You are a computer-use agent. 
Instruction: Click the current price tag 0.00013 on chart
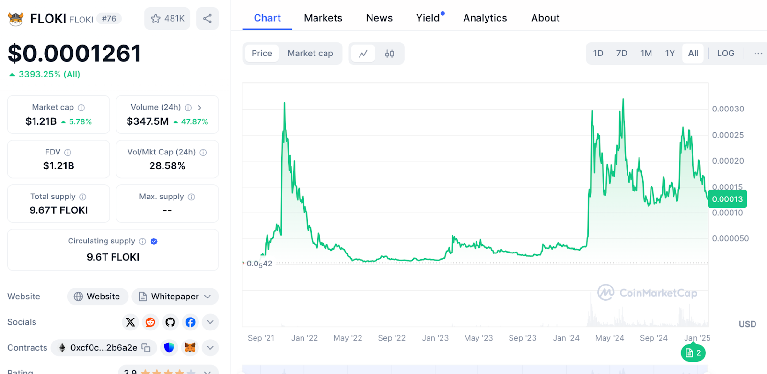coord(727,199)
